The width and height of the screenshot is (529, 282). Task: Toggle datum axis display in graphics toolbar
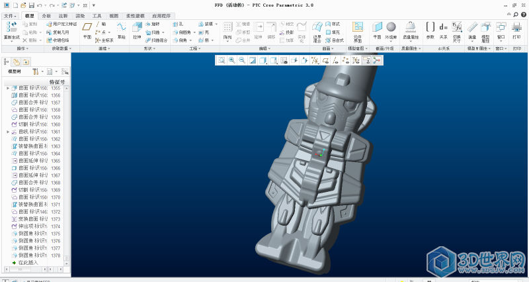point(335,60)
